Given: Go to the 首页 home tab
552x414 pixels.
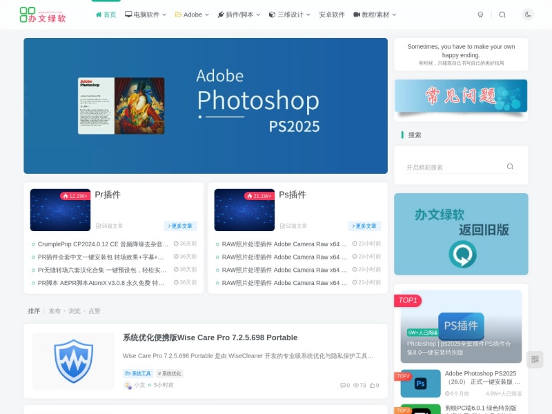Looking at the screenshot, I should (x=106, y=14).
